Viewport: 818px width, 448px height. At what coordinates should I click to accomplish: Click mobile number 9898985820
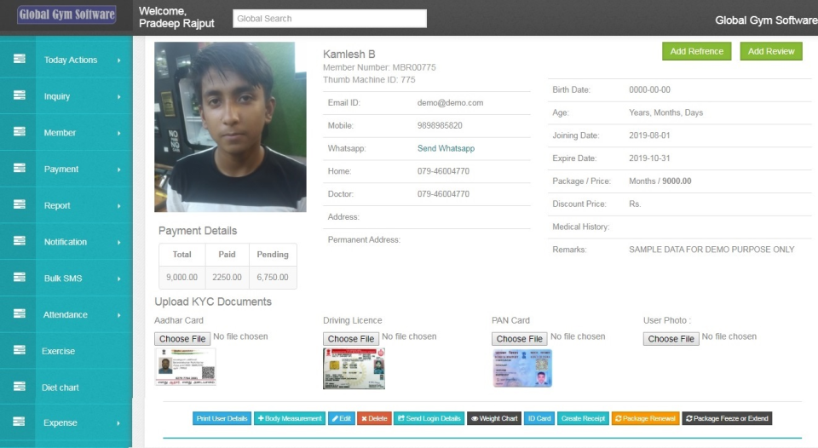(x=440, y=126)
